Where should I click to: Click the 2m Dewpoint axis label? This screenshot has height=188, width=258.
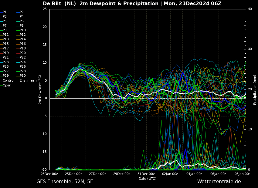(40, 89)
